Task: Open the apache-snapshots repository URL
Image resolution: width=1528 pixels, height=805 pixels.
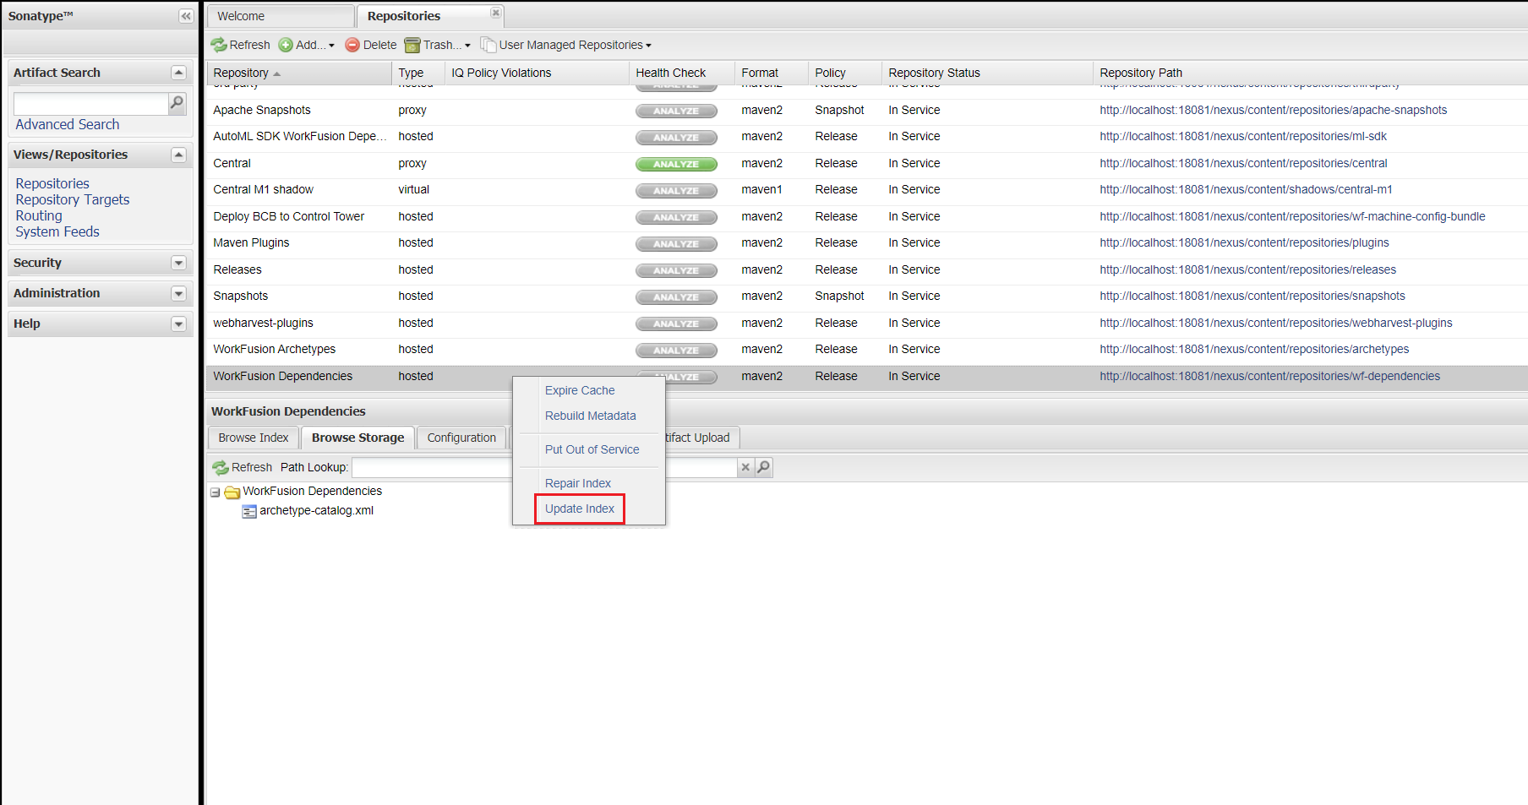Action: [1274, 110]
